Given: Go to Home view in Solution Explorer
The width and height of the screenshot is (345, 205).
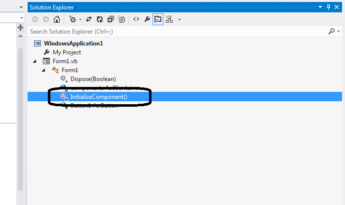Looking at the screenshot, I should [x=57, y=19].
